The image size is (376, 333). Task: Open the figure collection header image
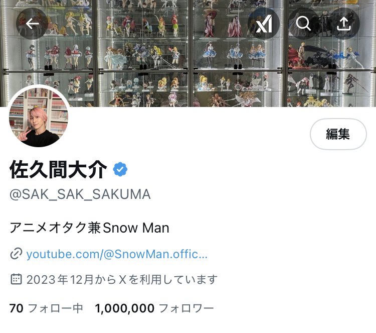click(x=188, y=53)
